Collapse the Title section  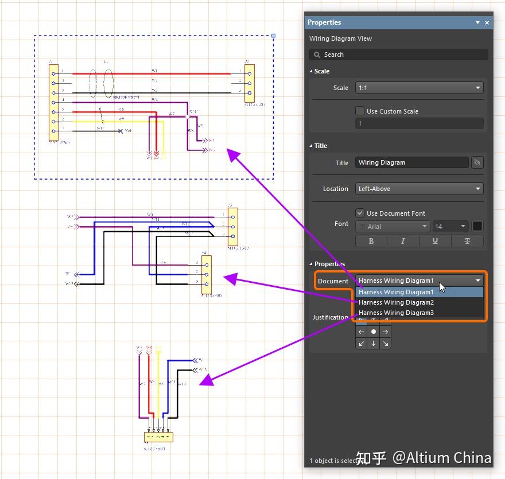click(x=311, y=146)
